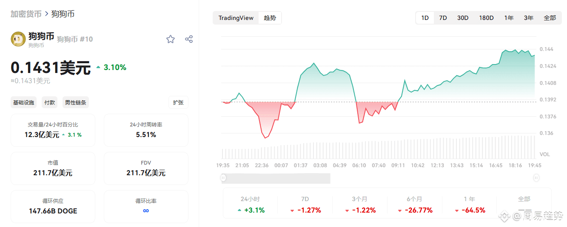Click the green up arrow beside 3.10%
Viewport: 567px width, 227px height.
pyautogui.click(x=98, y=67)
